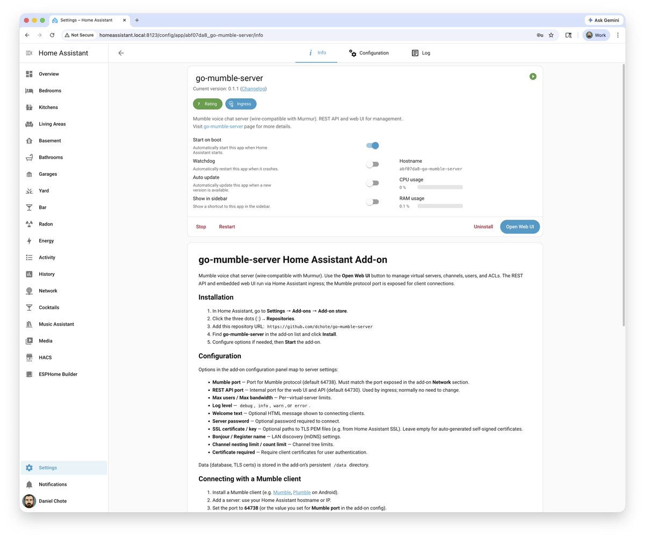645x538 pixels.
Task: Open Notifications bell icon
Action: point(29,484)
